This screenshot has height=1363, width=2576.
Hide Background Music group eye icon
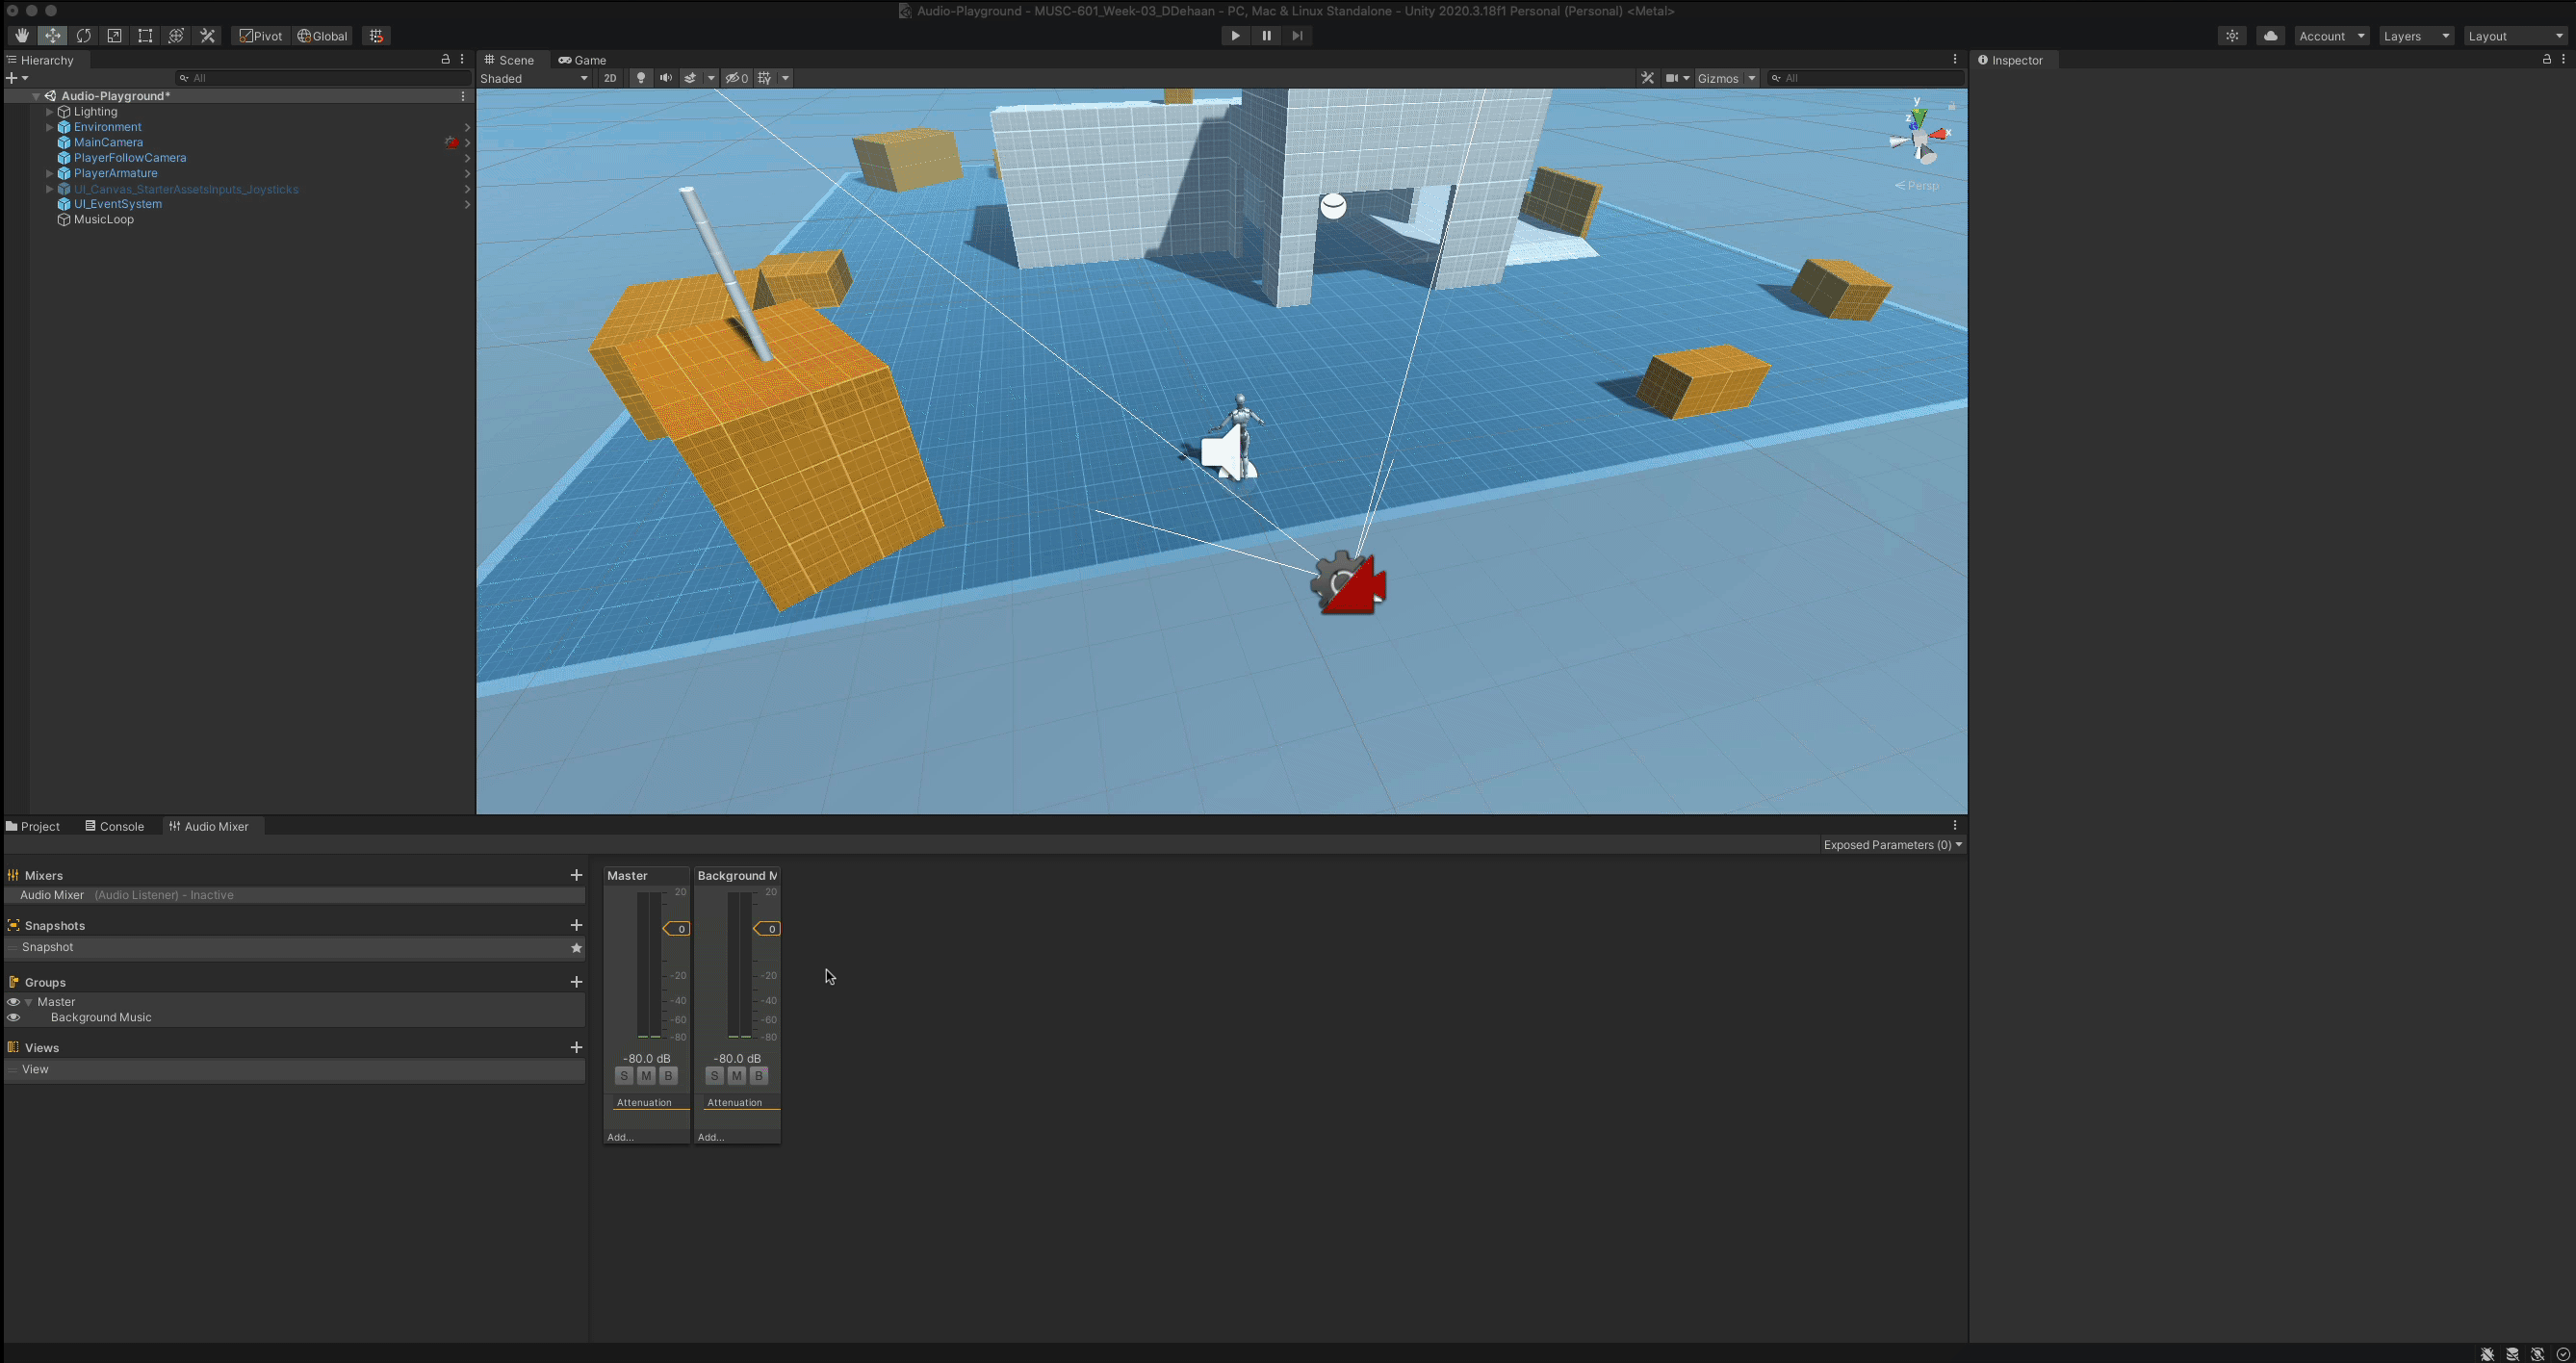13,1017
